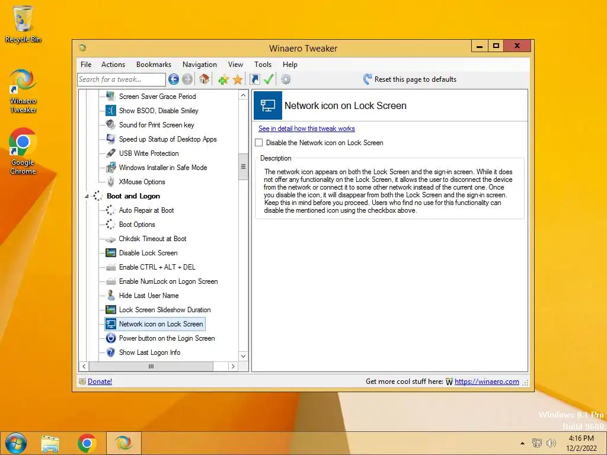The width and height of the screenshot is (607, 455).
Task: Click Winaero Tweaker taskbar button
Action: [x=123, y=443]
